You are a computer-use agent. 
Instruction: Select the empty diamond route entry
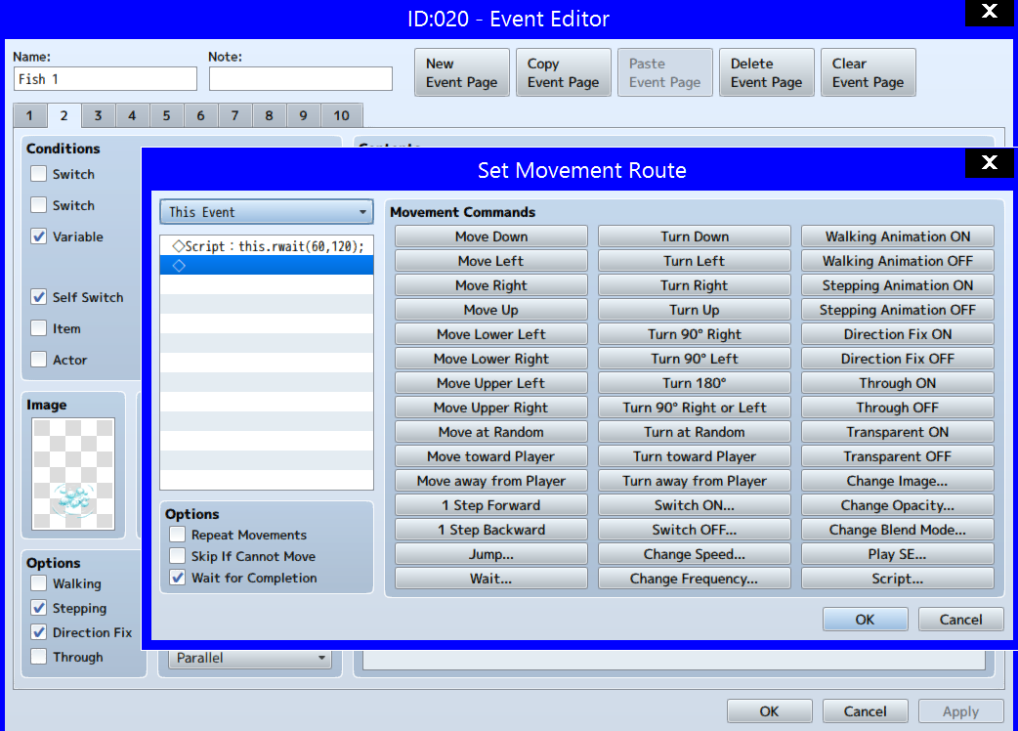266,266
